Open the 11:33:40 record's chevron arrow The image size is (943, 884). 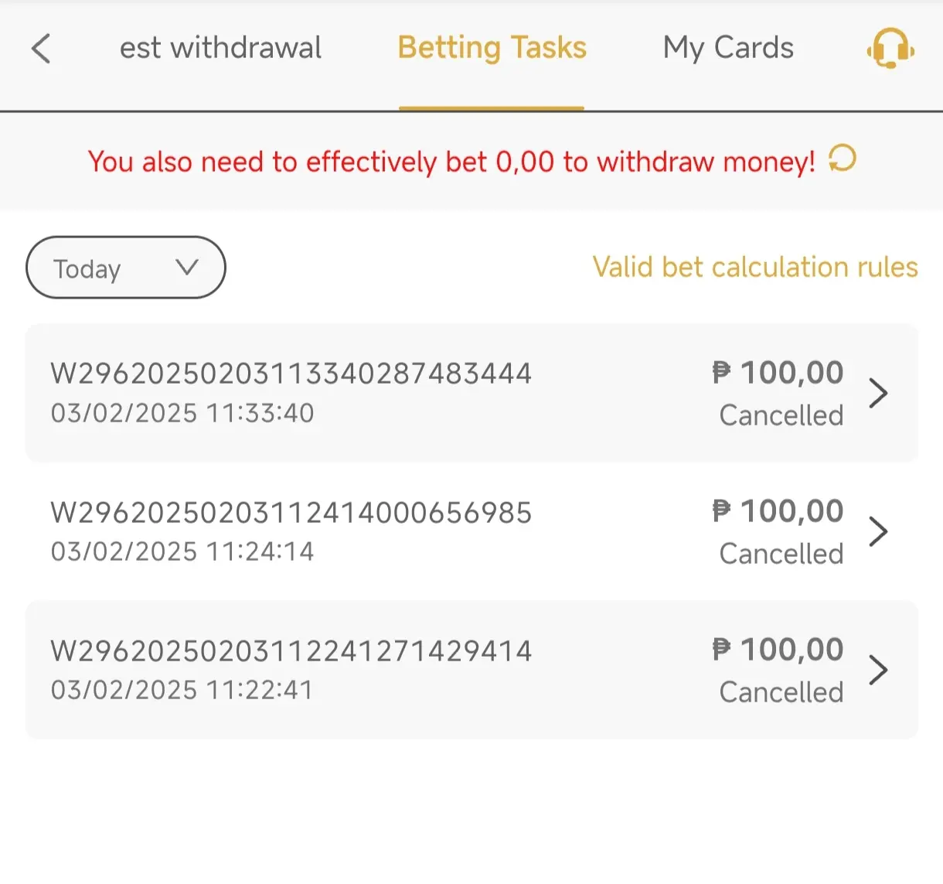click(878, 393)
